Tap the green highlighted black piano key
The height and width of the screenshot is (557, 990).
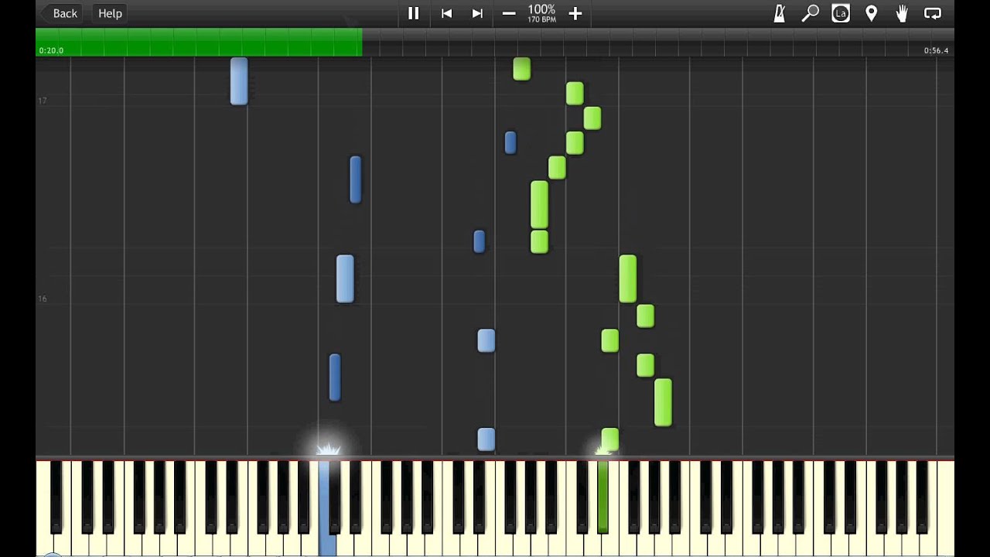pos(603,495)
